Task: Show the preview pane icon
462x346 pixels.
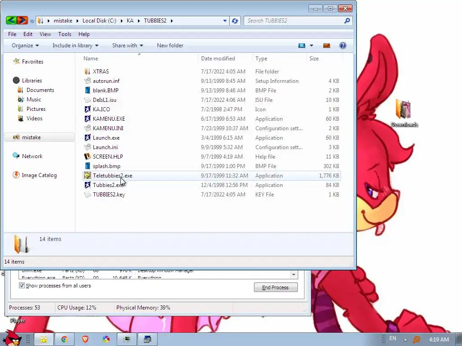Action: (327, 46)
